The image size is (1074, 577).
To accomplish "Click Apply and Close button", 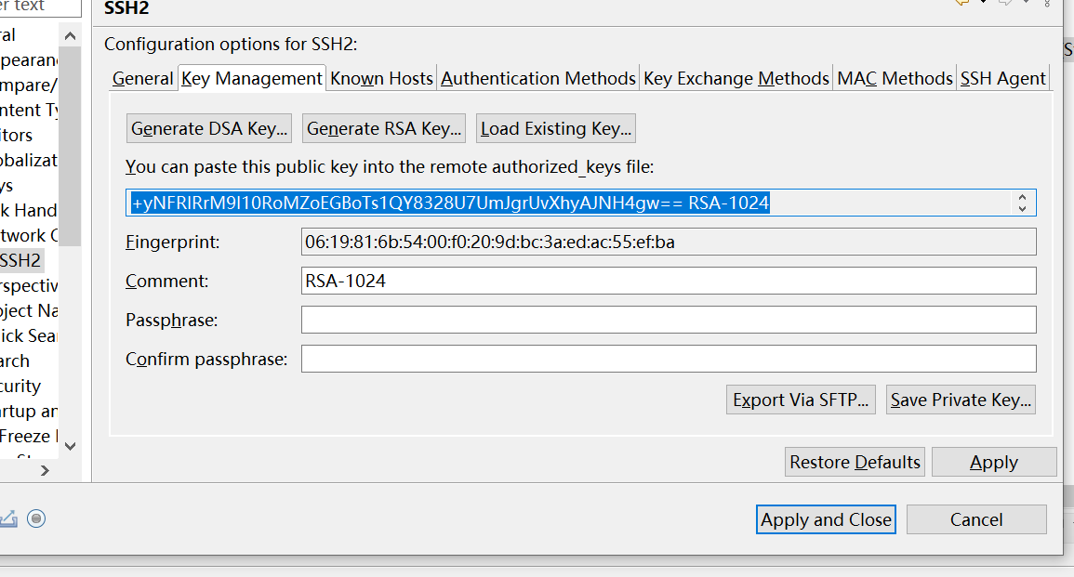I will click(826, 519).
